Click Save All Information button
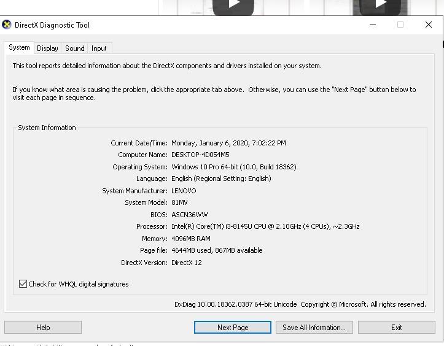Image resolution: width=444 pixels, height=346 pixels. coord(314,328)
